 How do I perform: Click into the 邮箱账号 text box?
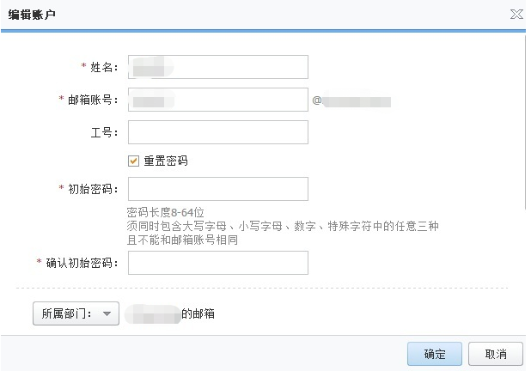[x=217, y=100]
